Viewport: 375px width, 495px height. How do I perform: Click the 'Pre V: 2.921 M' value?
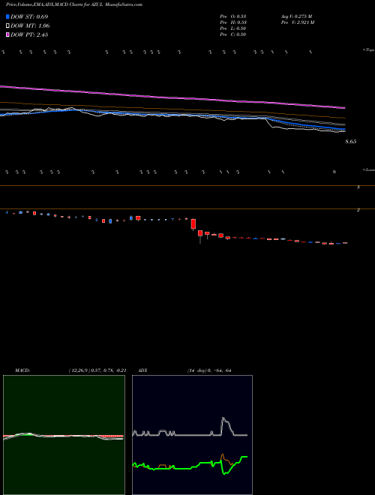click(297, 22)
